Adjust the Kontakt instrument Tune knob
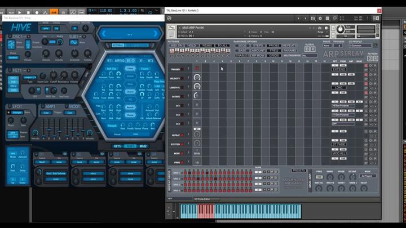The image size is (406, 228). (341, 29)
